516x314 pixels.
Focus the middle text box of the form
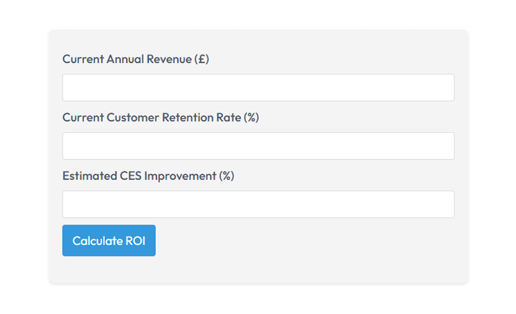click(258, 146)
